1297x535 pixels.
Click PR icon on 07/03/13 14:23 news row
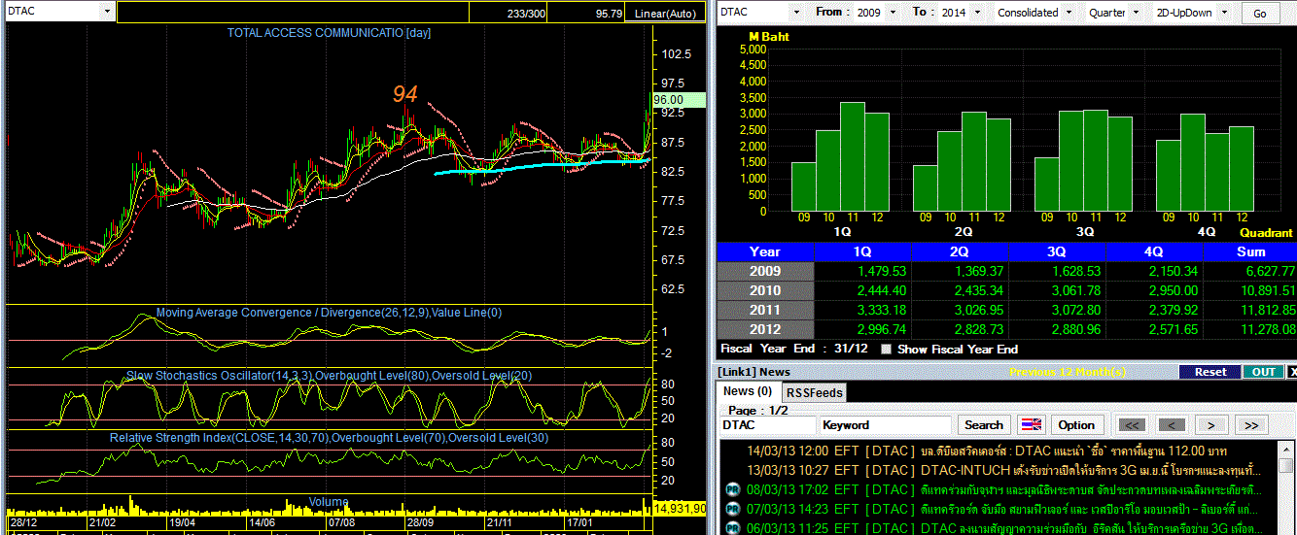point(733,510)
